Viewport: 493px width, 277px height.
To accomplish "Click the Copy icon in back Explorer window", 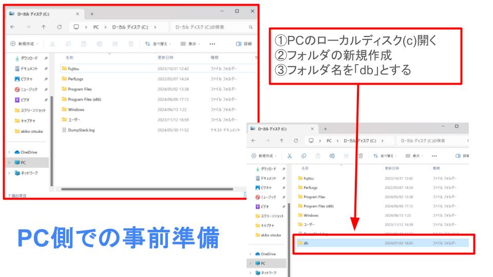I will [68, 44].
